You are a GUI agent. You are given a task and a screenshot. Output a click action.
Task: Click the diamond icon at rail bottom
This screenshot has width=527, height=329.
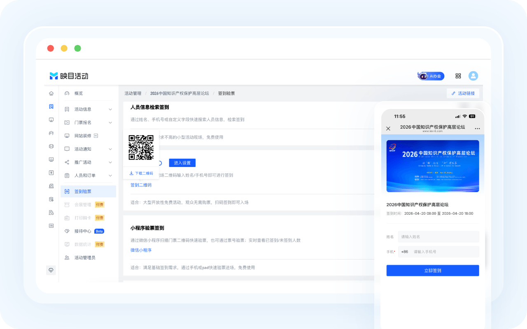[x=51, y=270]
